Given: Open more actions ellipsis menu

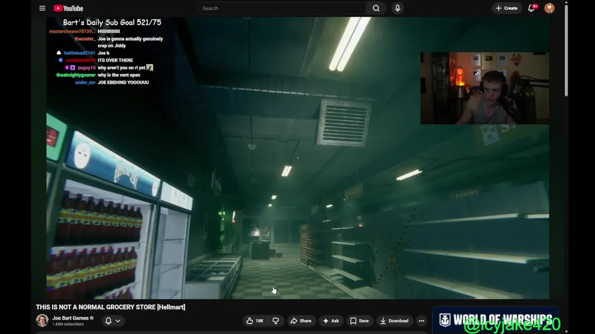Looking at the screenshot, I should [421, 321].
